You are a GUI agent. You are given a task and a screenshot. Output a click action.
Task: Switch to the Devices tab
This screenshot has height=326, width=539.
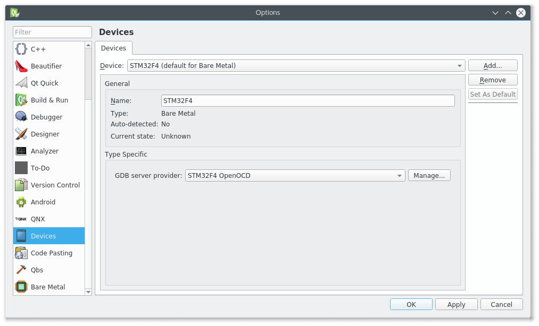click(113, 48)
